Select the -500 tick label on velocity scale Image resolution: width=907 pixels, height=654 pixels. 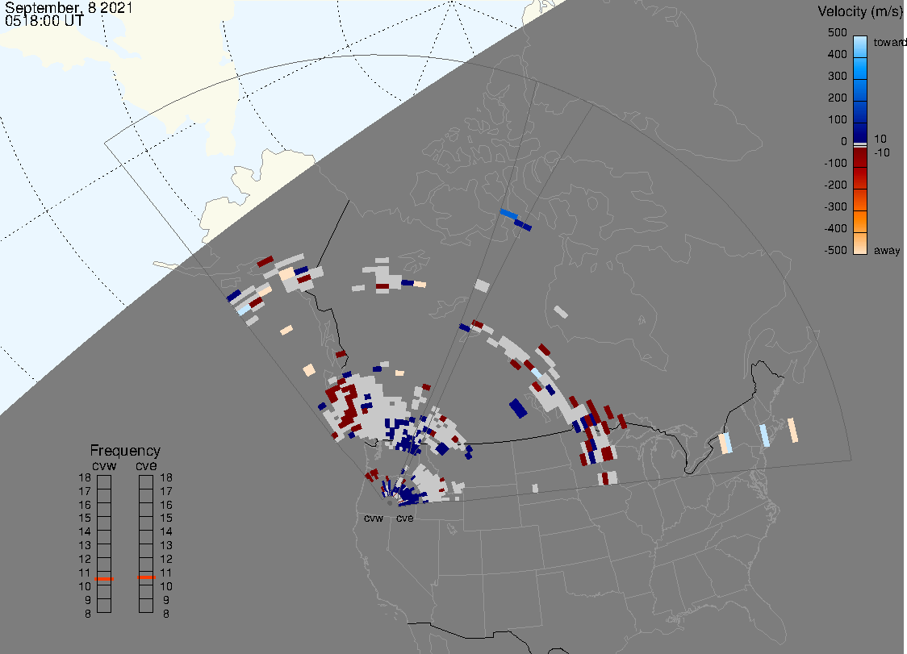(835, 250)
